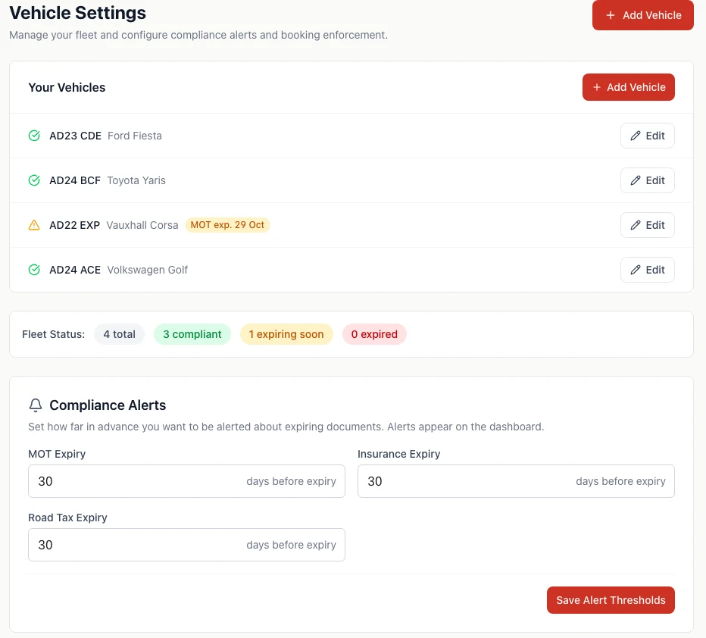This screenshot has width=706, height=638.
Task: Click the AD24 BCF registration text
Action: pos(75,180)
